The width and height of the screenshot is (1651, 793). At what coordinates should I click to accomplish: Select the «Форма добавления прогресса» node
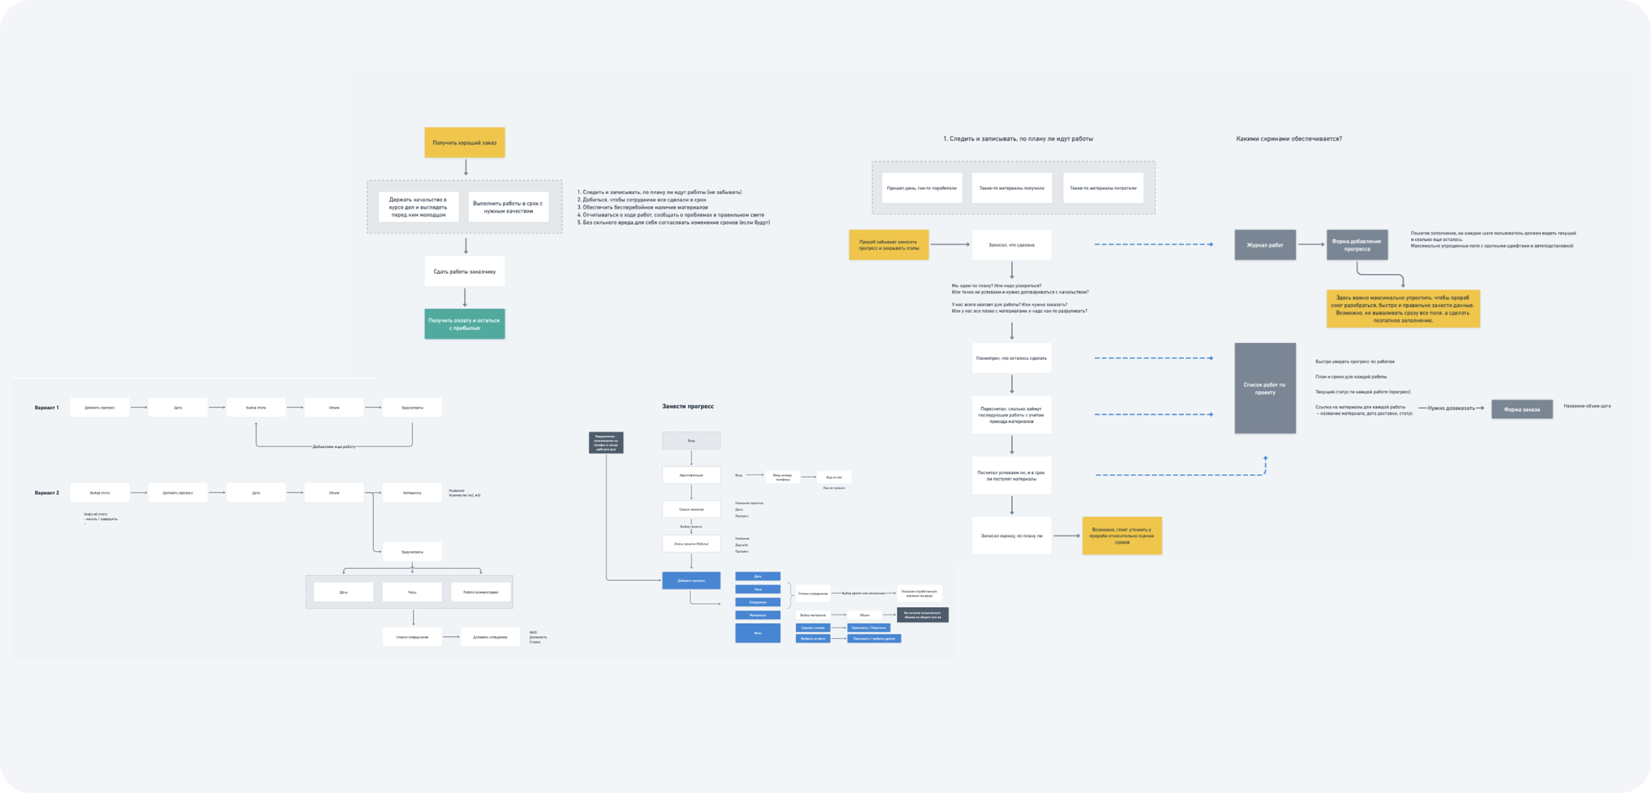1357,245
